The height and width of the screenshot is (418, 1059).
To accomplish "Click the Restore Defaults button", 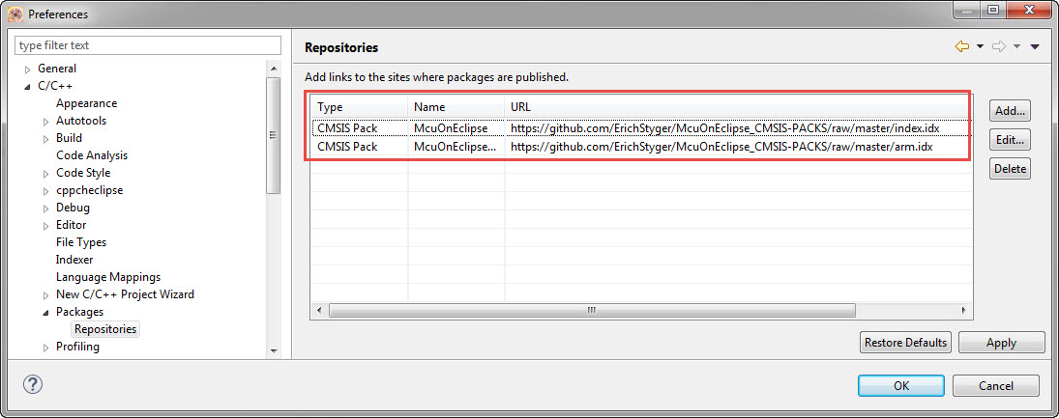I will 905,343.
